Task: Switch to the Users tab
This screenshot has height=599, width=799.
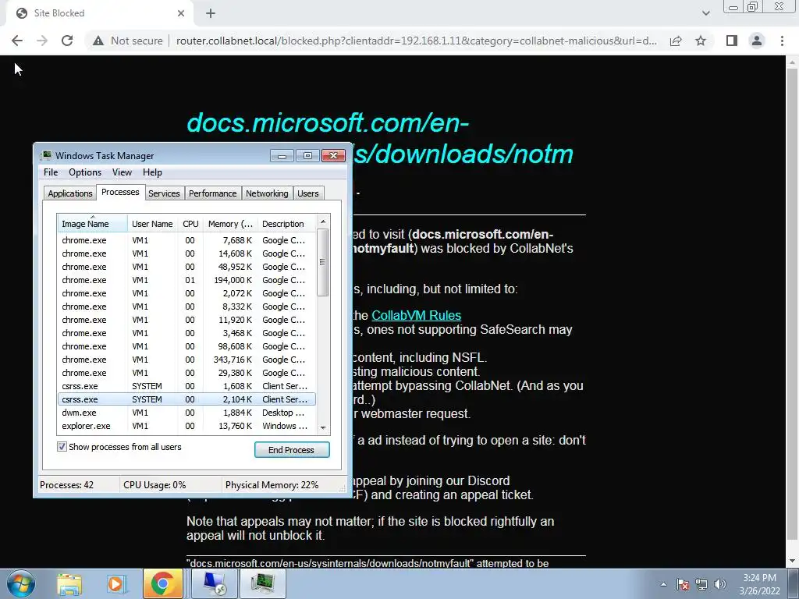Action: (307, 193)
